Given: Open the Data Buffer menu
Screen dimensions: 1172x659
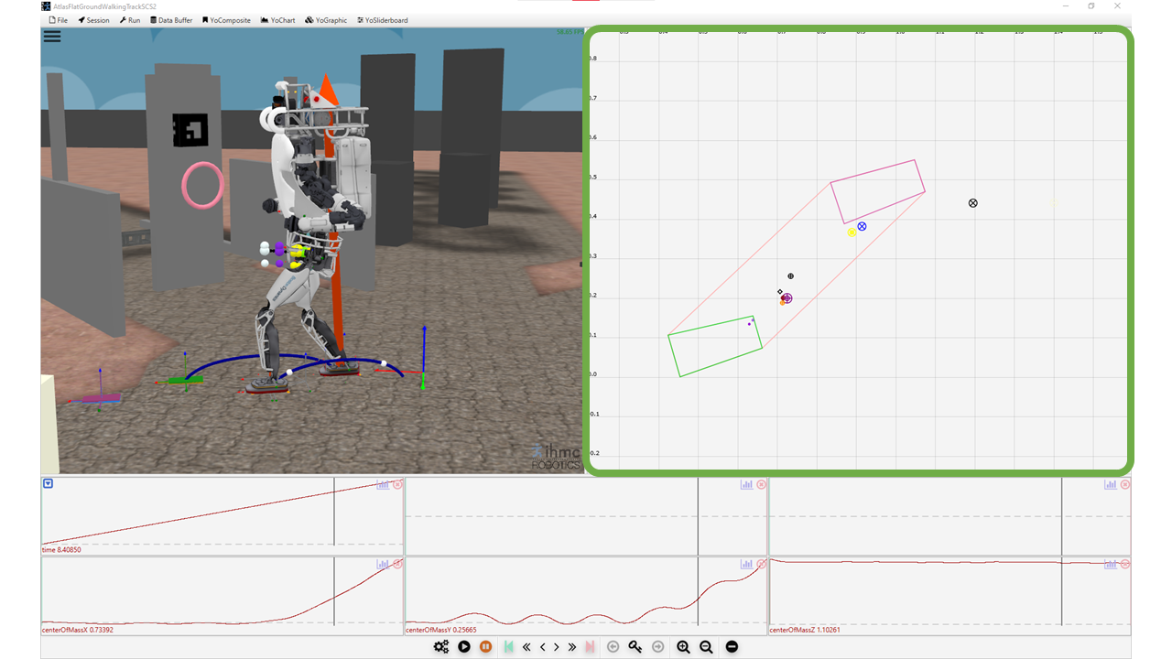Looking at the screenshot, I should coord(172,20).
